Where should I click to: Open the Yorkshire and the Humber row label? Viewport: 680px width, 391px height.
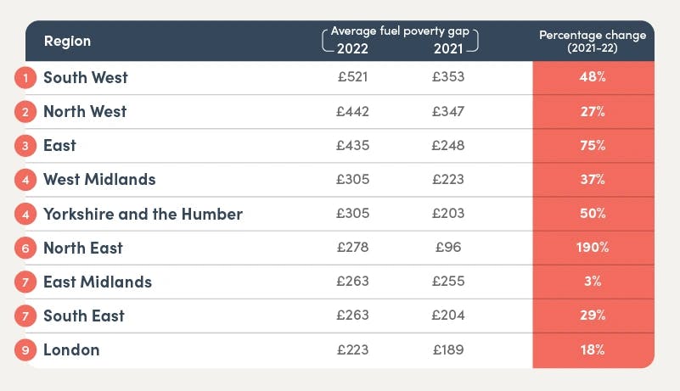[143, 214]
